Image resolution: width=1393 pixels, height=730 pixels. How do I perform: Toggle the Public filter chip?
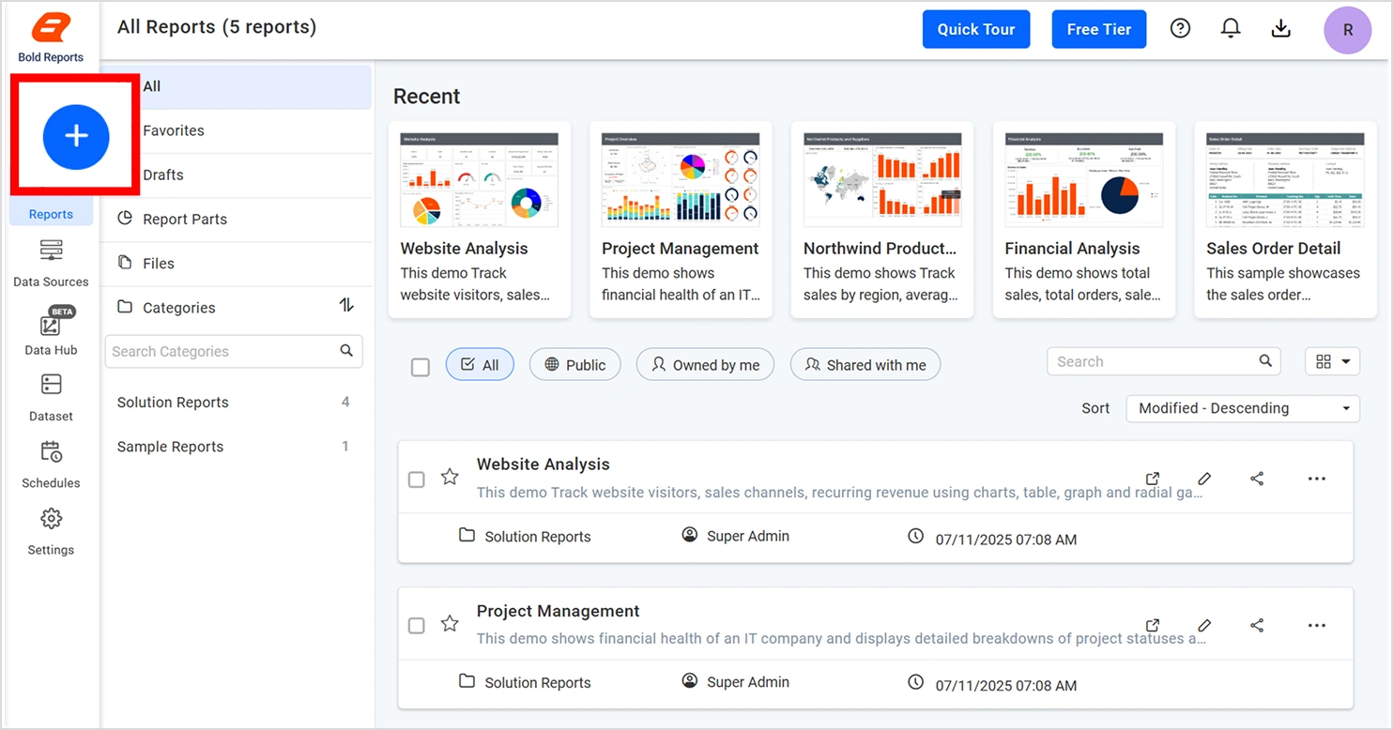pos(575,365)
